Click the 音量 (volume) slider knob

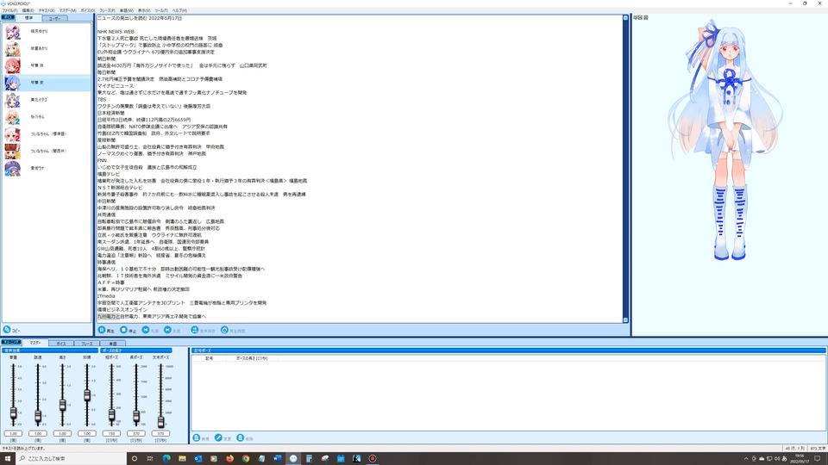click(x=13, y=412)
